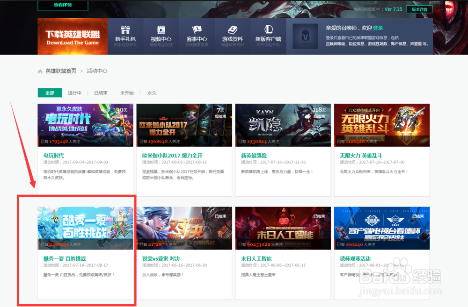Click the 登录 link
468x307 pixels.
pyautogui.click(x=378, y=28)
